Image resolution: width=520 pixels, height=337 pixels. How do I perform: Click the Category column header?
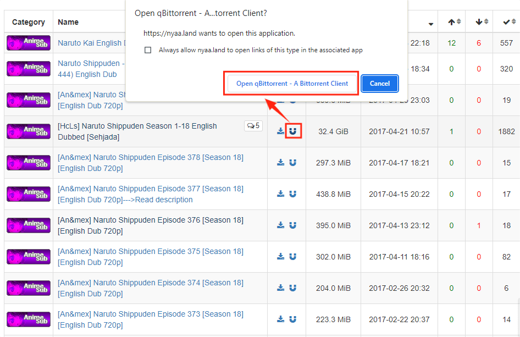click(x=29, y=22)
